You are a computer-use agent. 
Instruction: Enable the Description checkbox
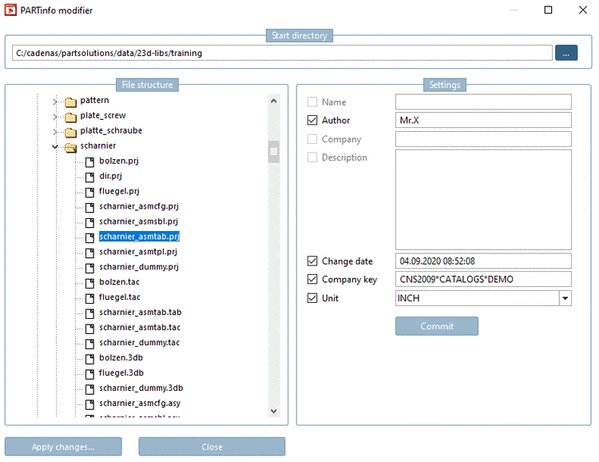tap(312, 157)
